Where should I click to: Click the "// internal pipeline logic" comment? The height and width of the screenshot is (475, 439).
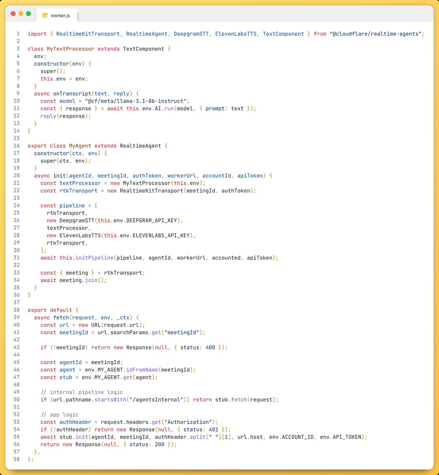tap(82, 392)
